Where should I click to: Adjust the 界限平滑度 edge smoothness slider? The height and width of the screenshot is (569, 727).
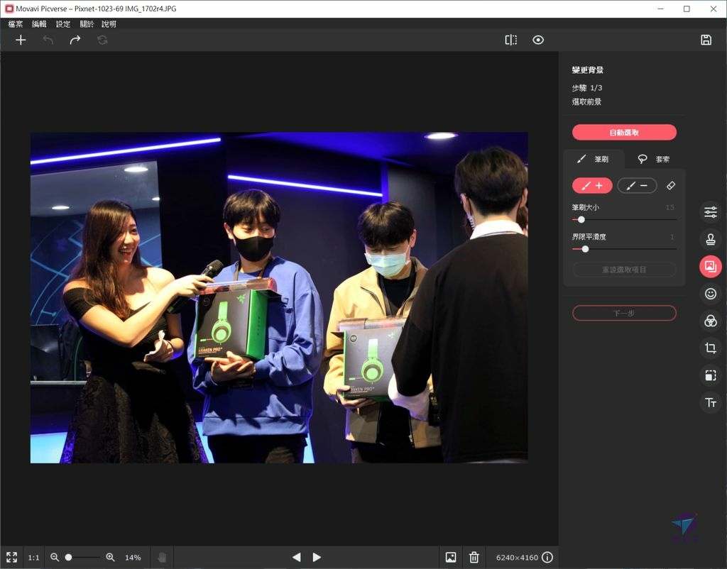click(x=624, y=249)
